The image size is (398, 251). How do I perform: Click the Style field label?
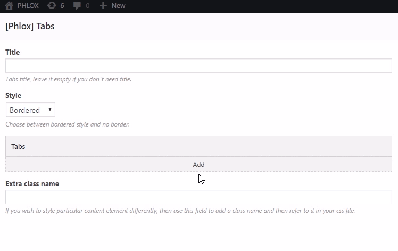(x=13, y=95)
